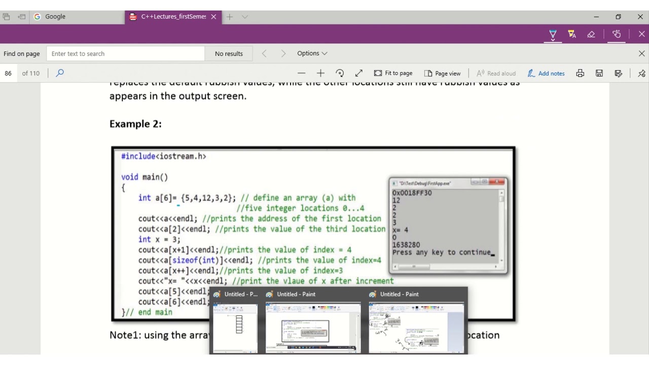649x365 pixels.
Task: Click the '#include<iostream.h>' code line
Action: pyautogui.click(x=164, y=156)
